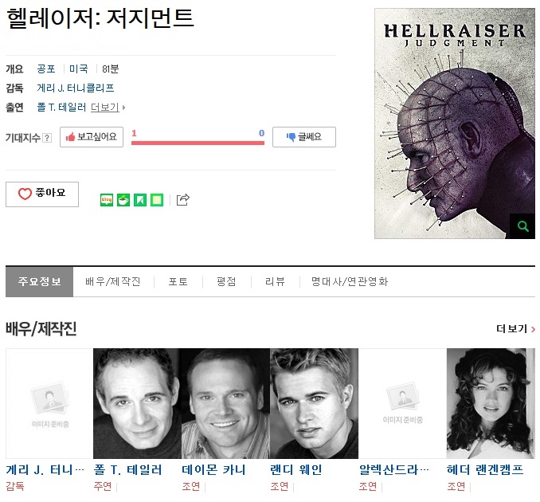The width and height of the screenshot is (540, 502).
Task: Switch to the 포토 tab
Action: coord(178,281)
